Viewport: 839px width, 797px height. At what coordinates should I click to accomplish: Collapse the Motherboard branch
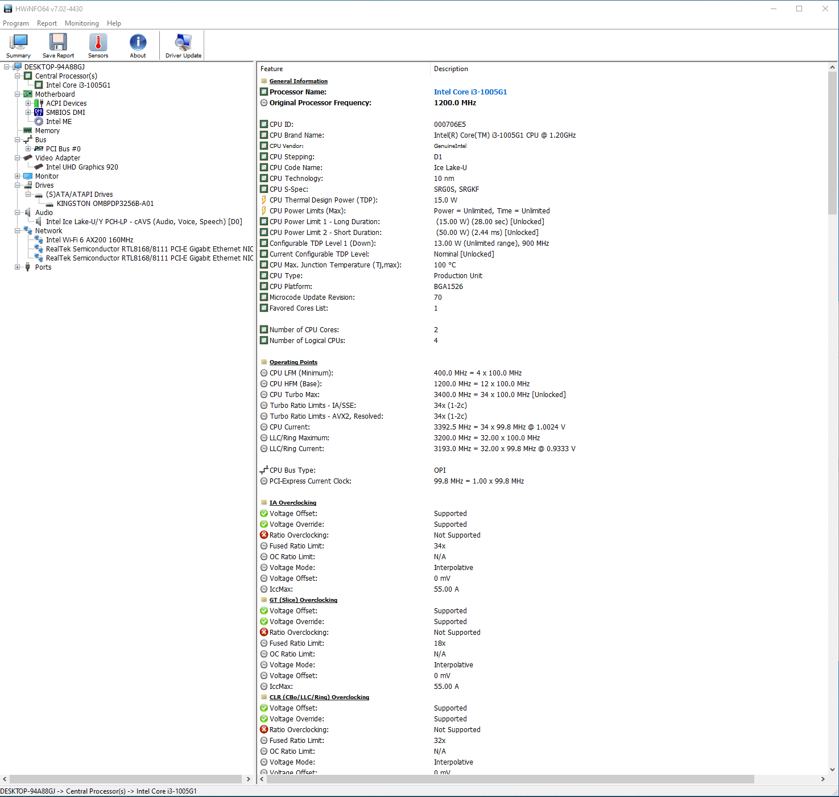[17, 94]
